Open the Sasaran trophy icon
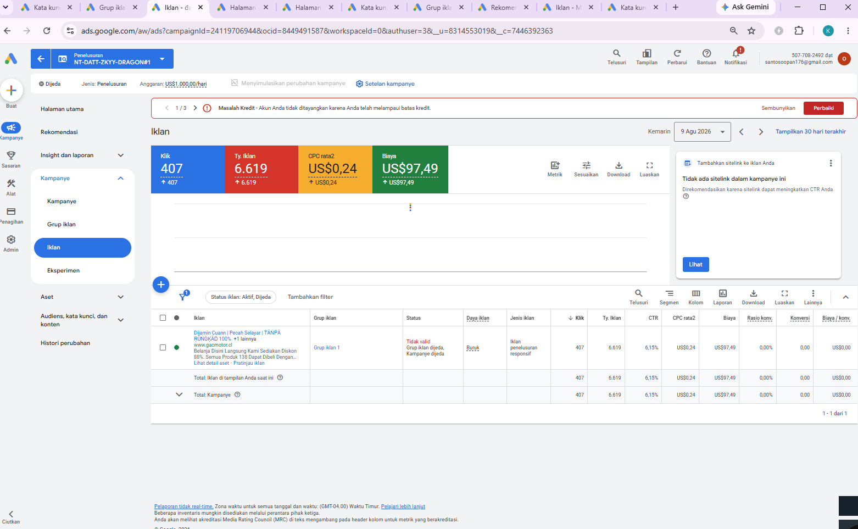The height and width of the screenshot is (529, 858). coord(11,155)
